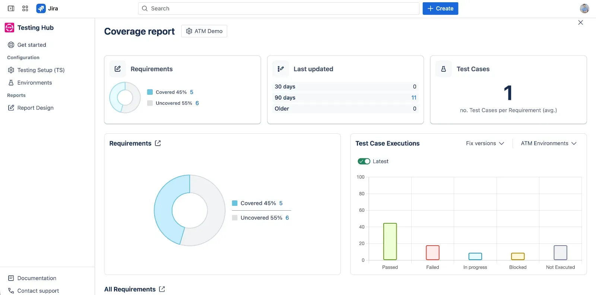The width and height of the screenshot is (596, 295).
Task: Open the app switcher grid icon
Action: 25,8
